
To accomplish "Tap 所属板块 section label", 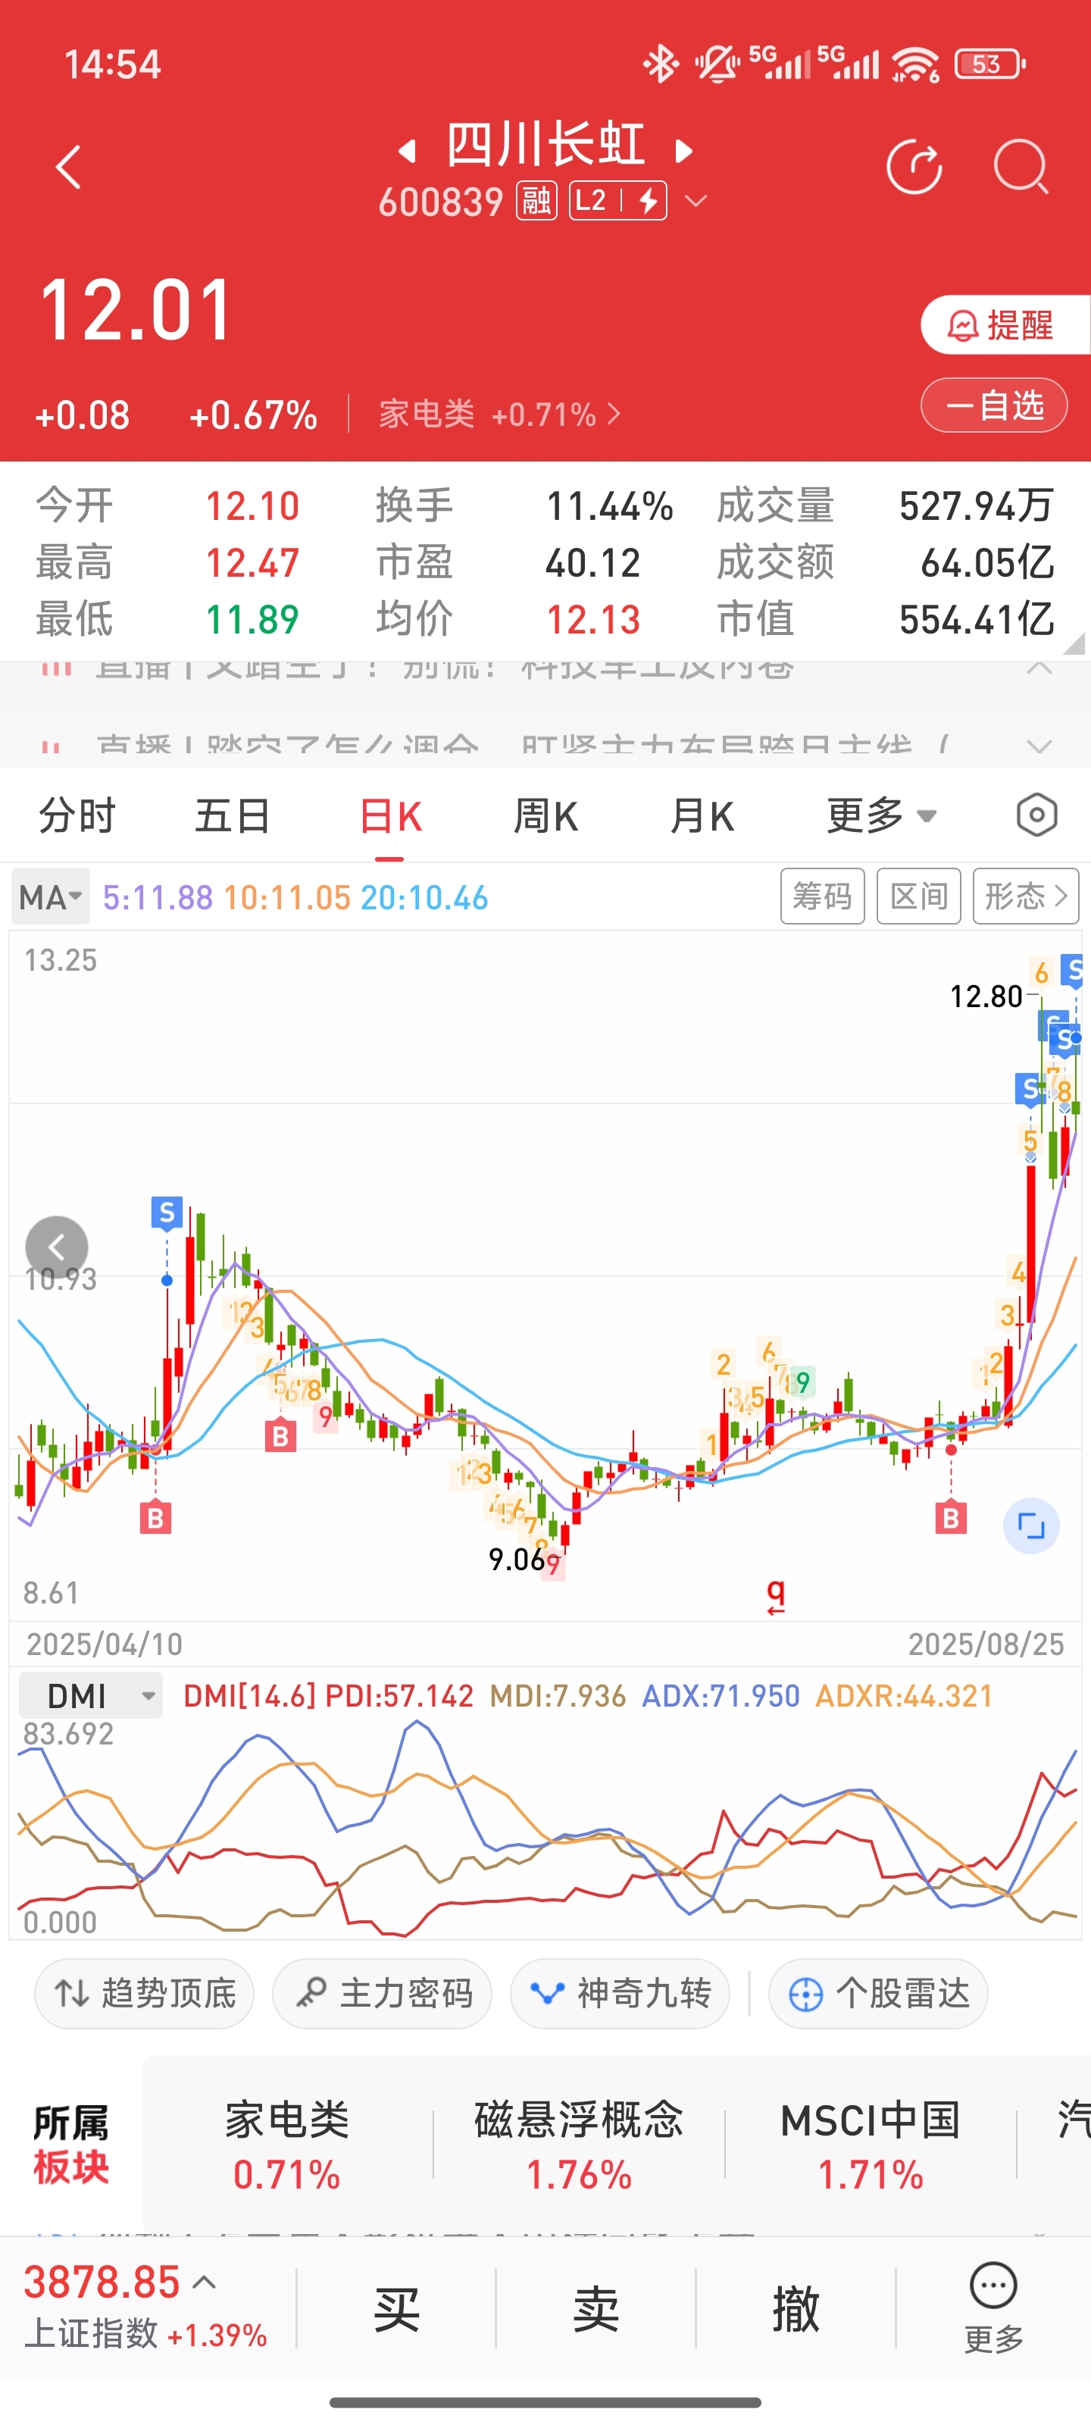I will click(71, 2145).
